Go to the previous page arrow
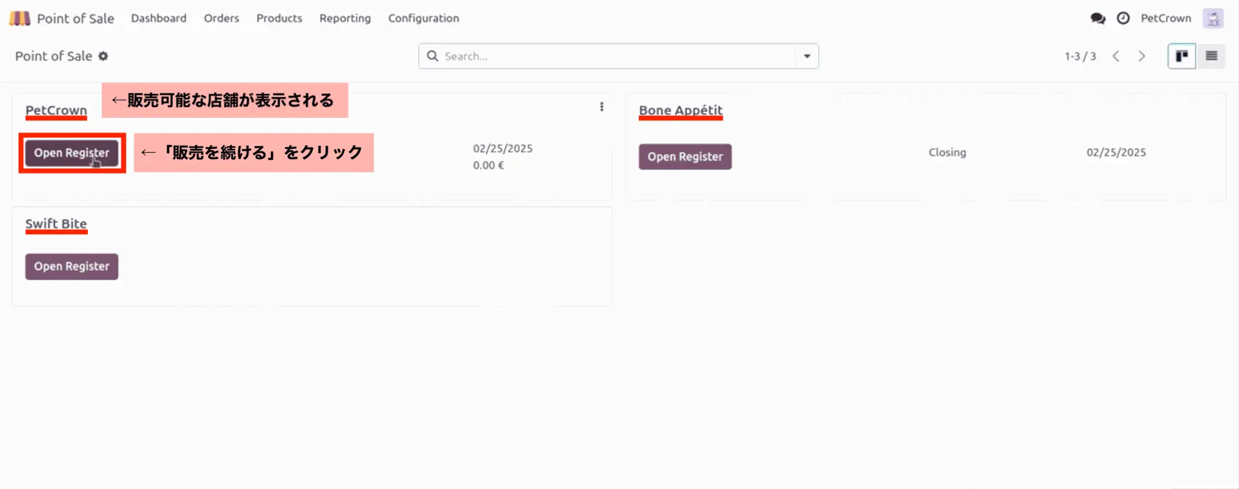The height and width of the screenshot is (489, 1239). coord(1116,56)
